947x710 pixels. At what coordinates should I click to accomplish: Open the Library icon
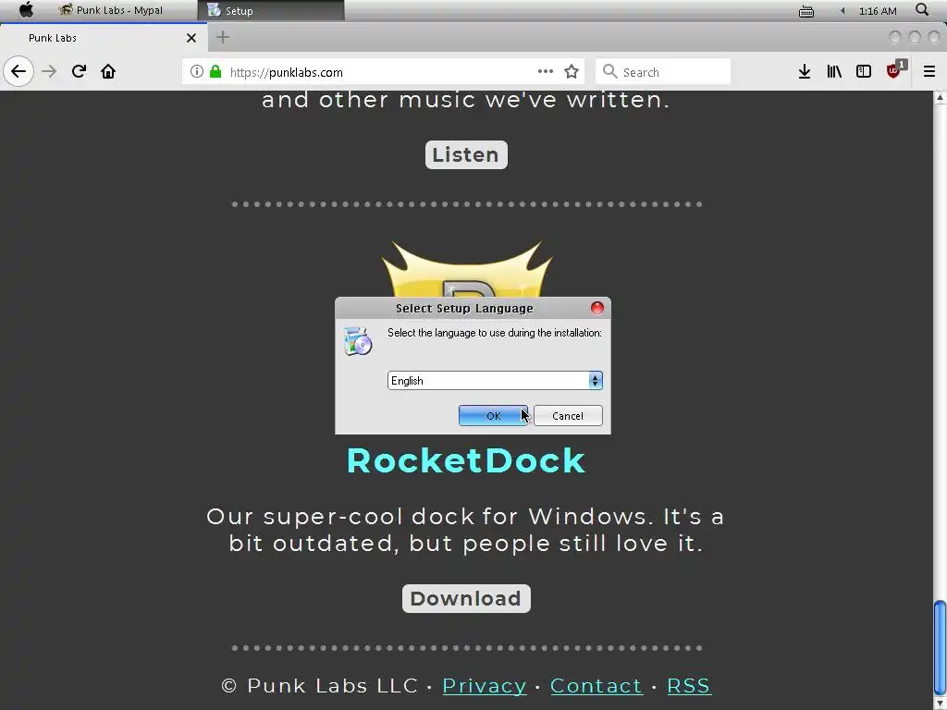834,72
